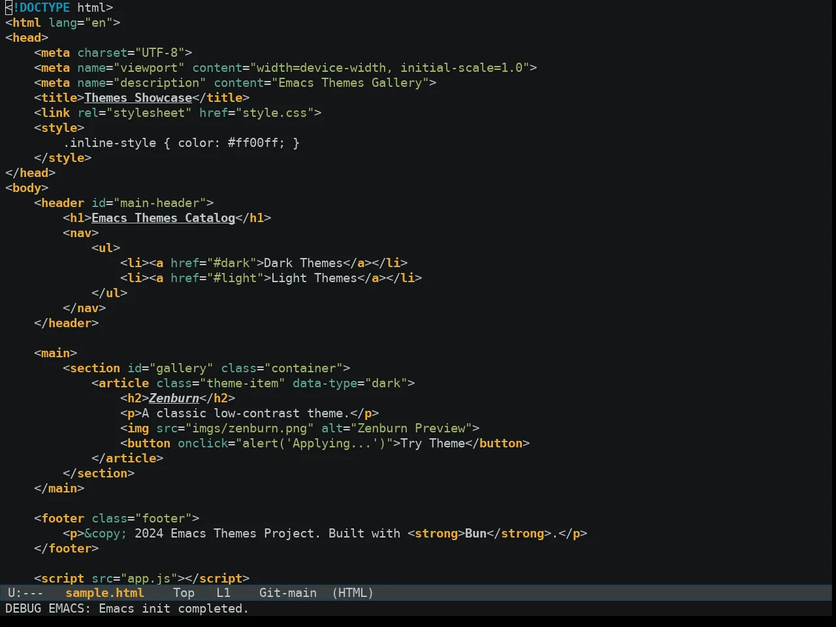Click the "main-header" id value
The height and width of the screenshot is (627, 836).
[x=159, y=203]
